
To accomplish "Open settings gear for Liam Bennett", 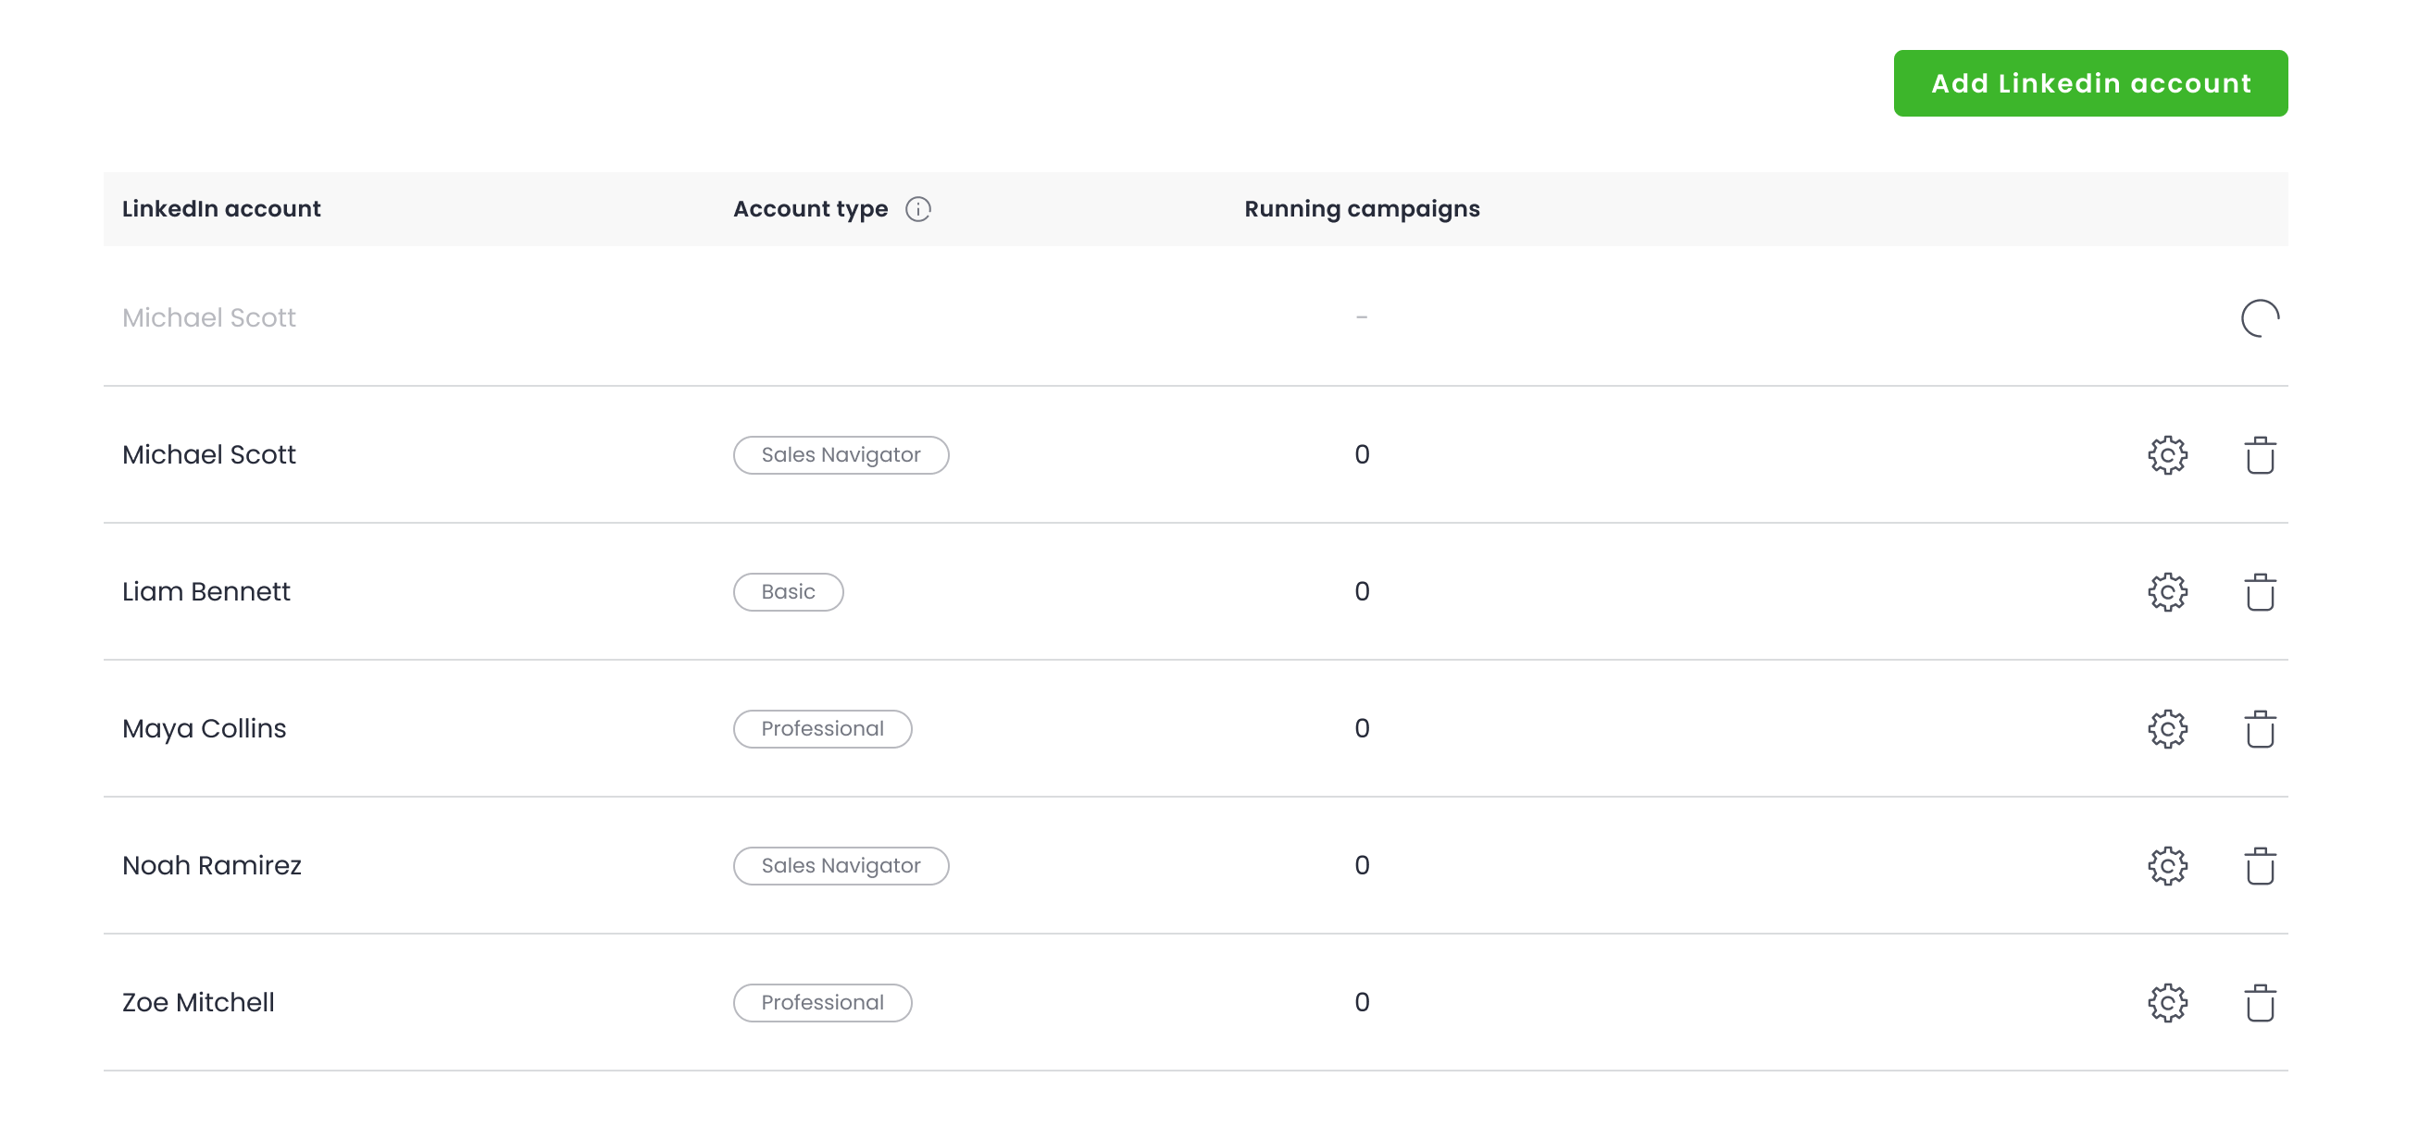I will point(2166,592).
